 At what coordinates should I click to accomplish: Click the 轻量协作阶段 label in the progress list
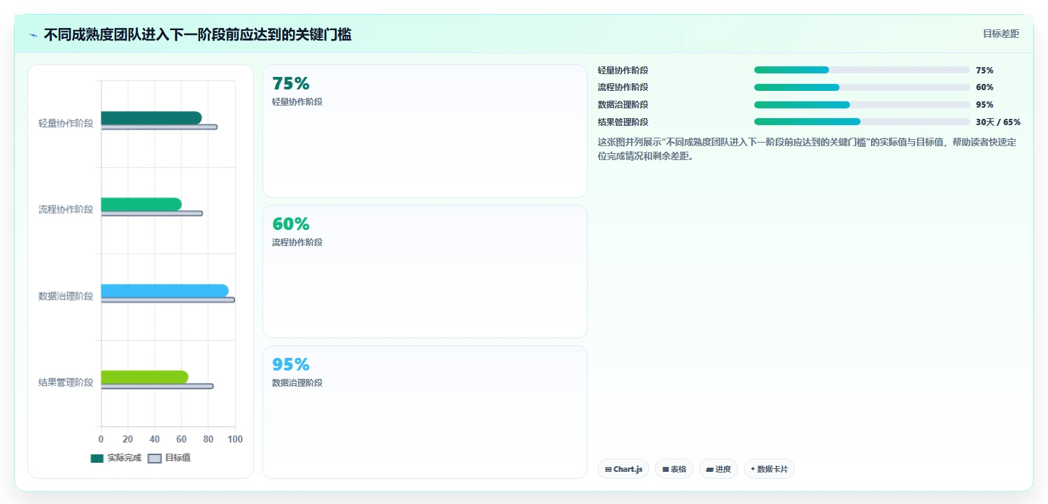click(623, 71)
